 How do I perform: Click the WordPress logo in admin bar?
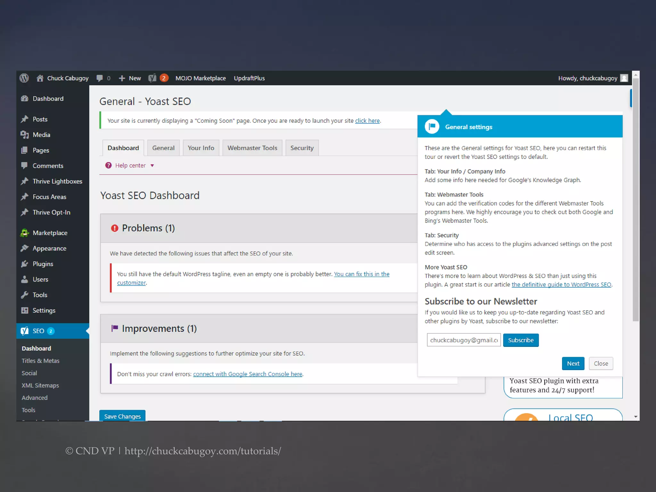(24, 78)
